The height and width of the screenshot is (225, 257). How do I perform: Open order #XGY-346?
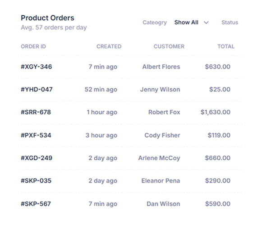[36, 67]
